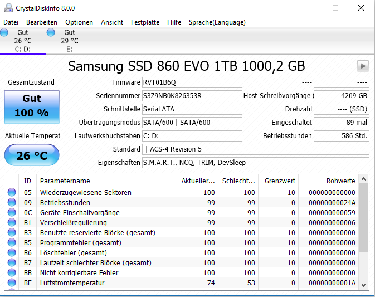This screenshot has width=375, height=297.
Task: Click the next-disk arrow beside the drive title
Action: pyautogui.click(x=363, y=66)
